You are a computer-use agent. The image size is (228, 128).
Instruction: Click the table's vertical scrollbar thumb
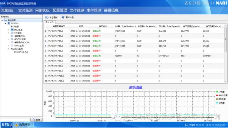click(226, 39)
